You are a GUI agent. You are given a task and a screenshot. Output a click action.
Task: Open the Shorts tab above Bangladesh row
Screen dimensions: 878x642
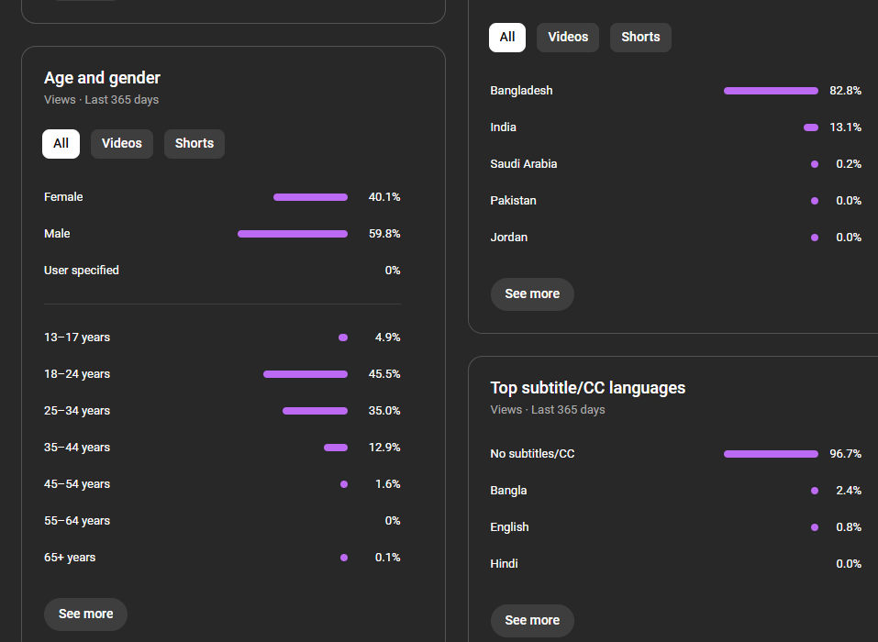click(640, 38)
